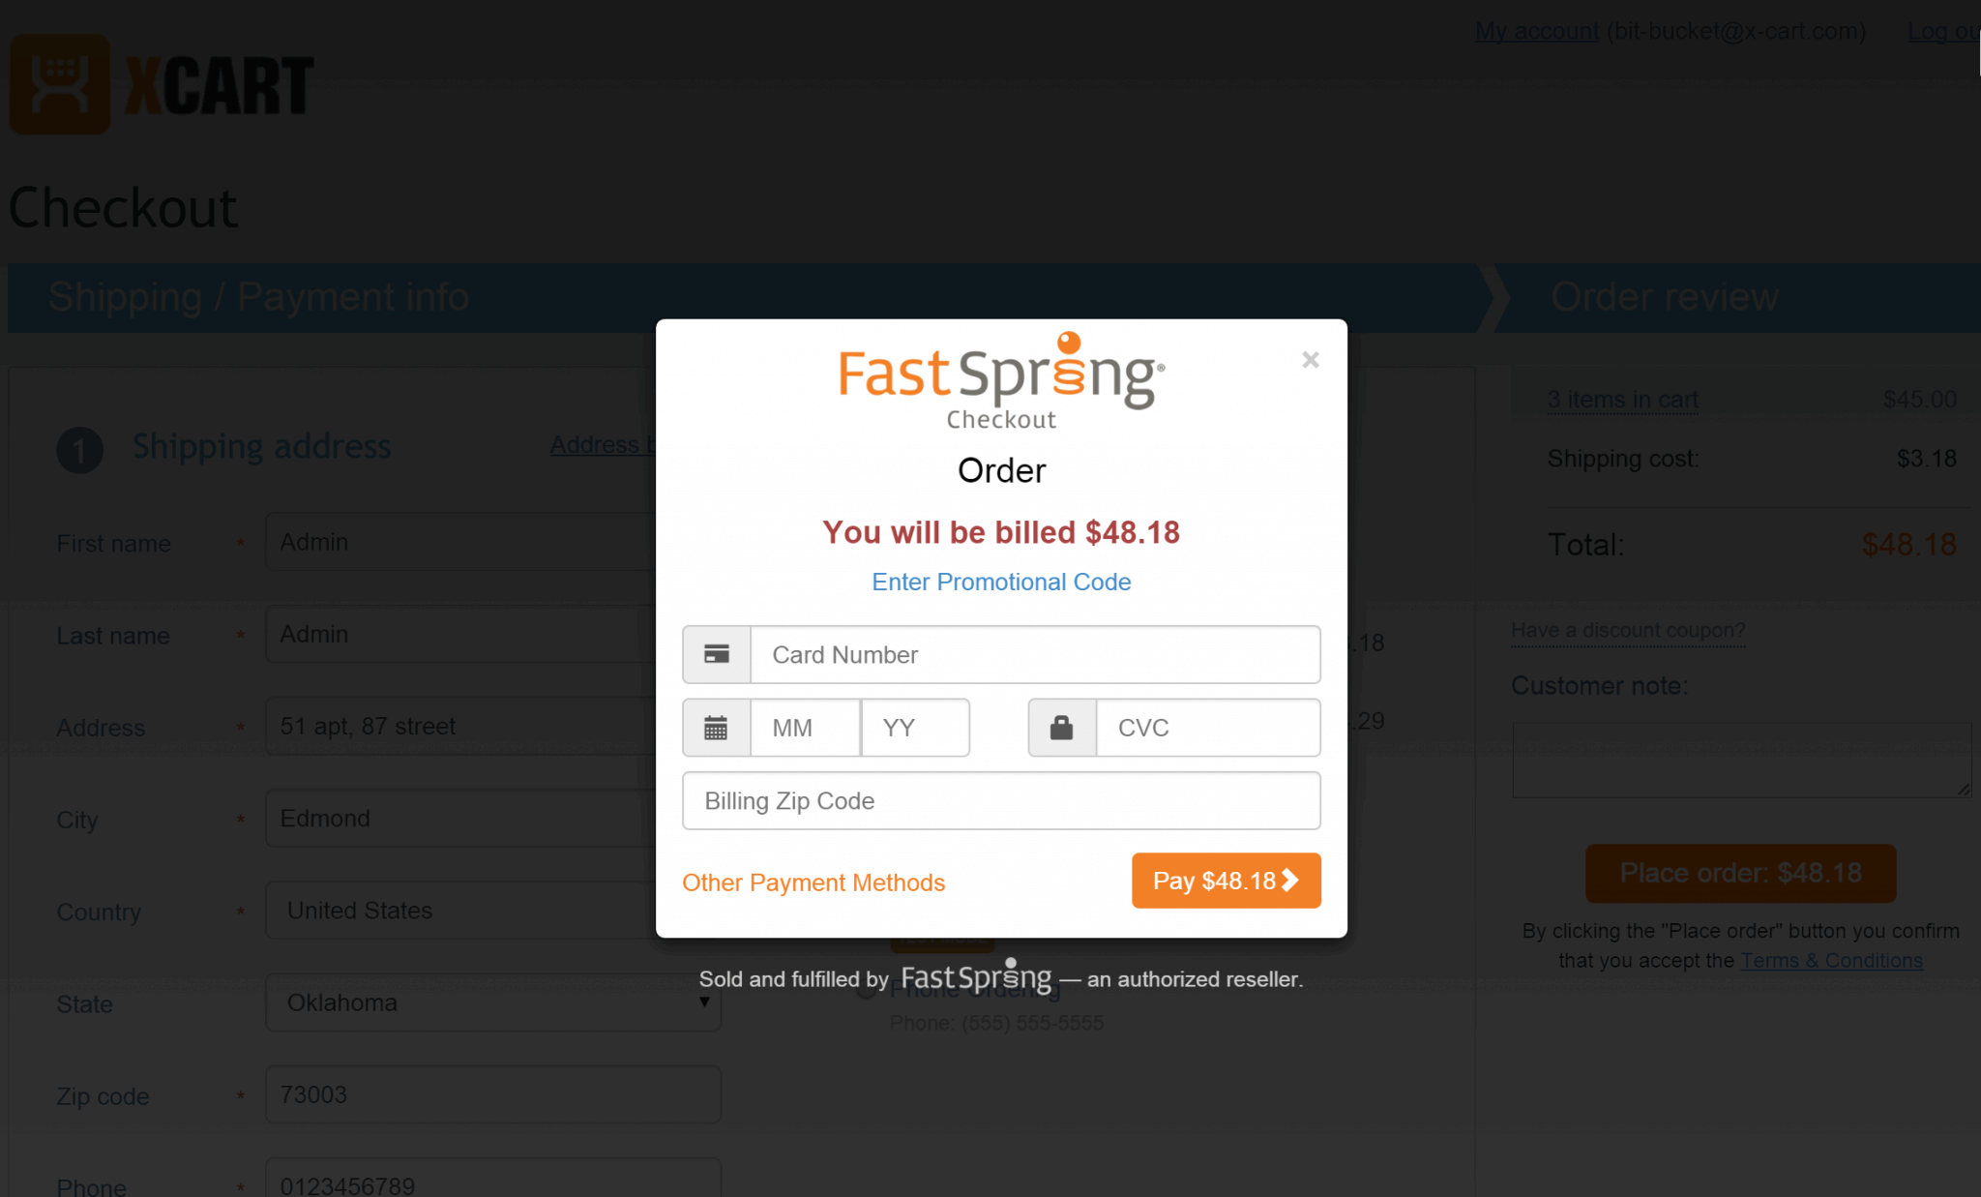Click the Other Payment Methods link
The height and width of the screenshot is (1197, 1981).
click(813, 882)
